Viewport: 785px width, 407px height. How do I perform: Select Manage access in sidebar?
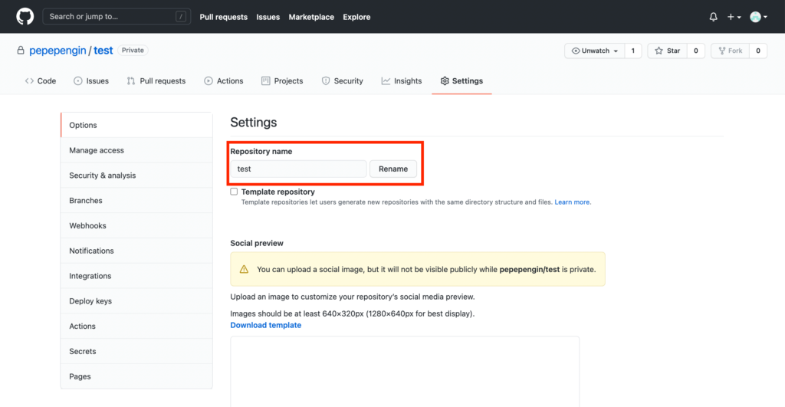point(136,150)
